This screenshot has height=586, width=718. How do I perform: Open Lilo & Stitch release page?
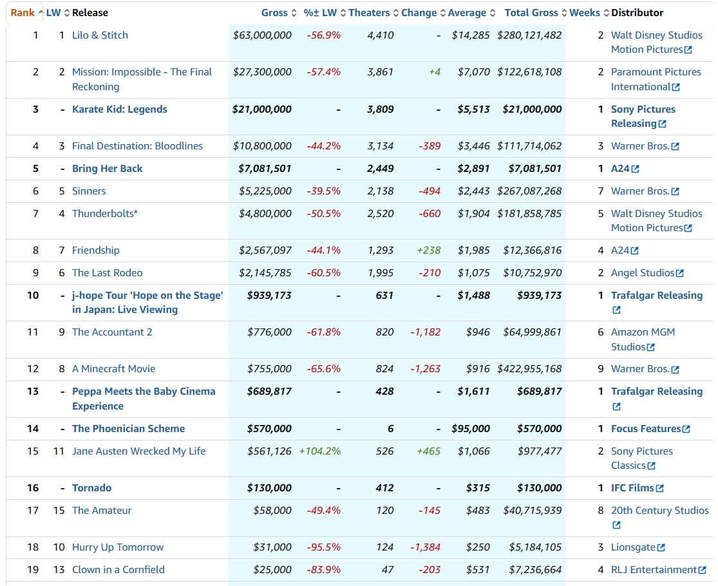(x=100, y=35)
